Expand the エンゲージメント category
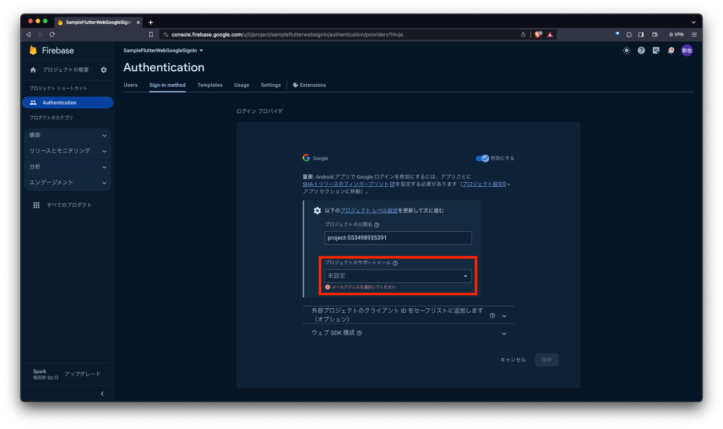723x429 pixels. (x=68, y=182)
